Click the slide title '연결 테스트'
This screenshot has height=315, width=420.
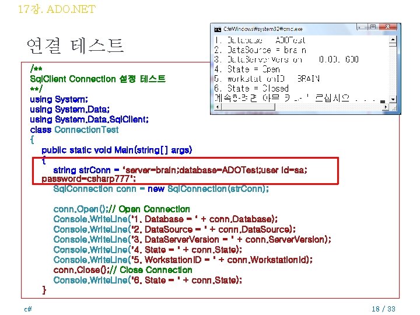coord(75,46)
